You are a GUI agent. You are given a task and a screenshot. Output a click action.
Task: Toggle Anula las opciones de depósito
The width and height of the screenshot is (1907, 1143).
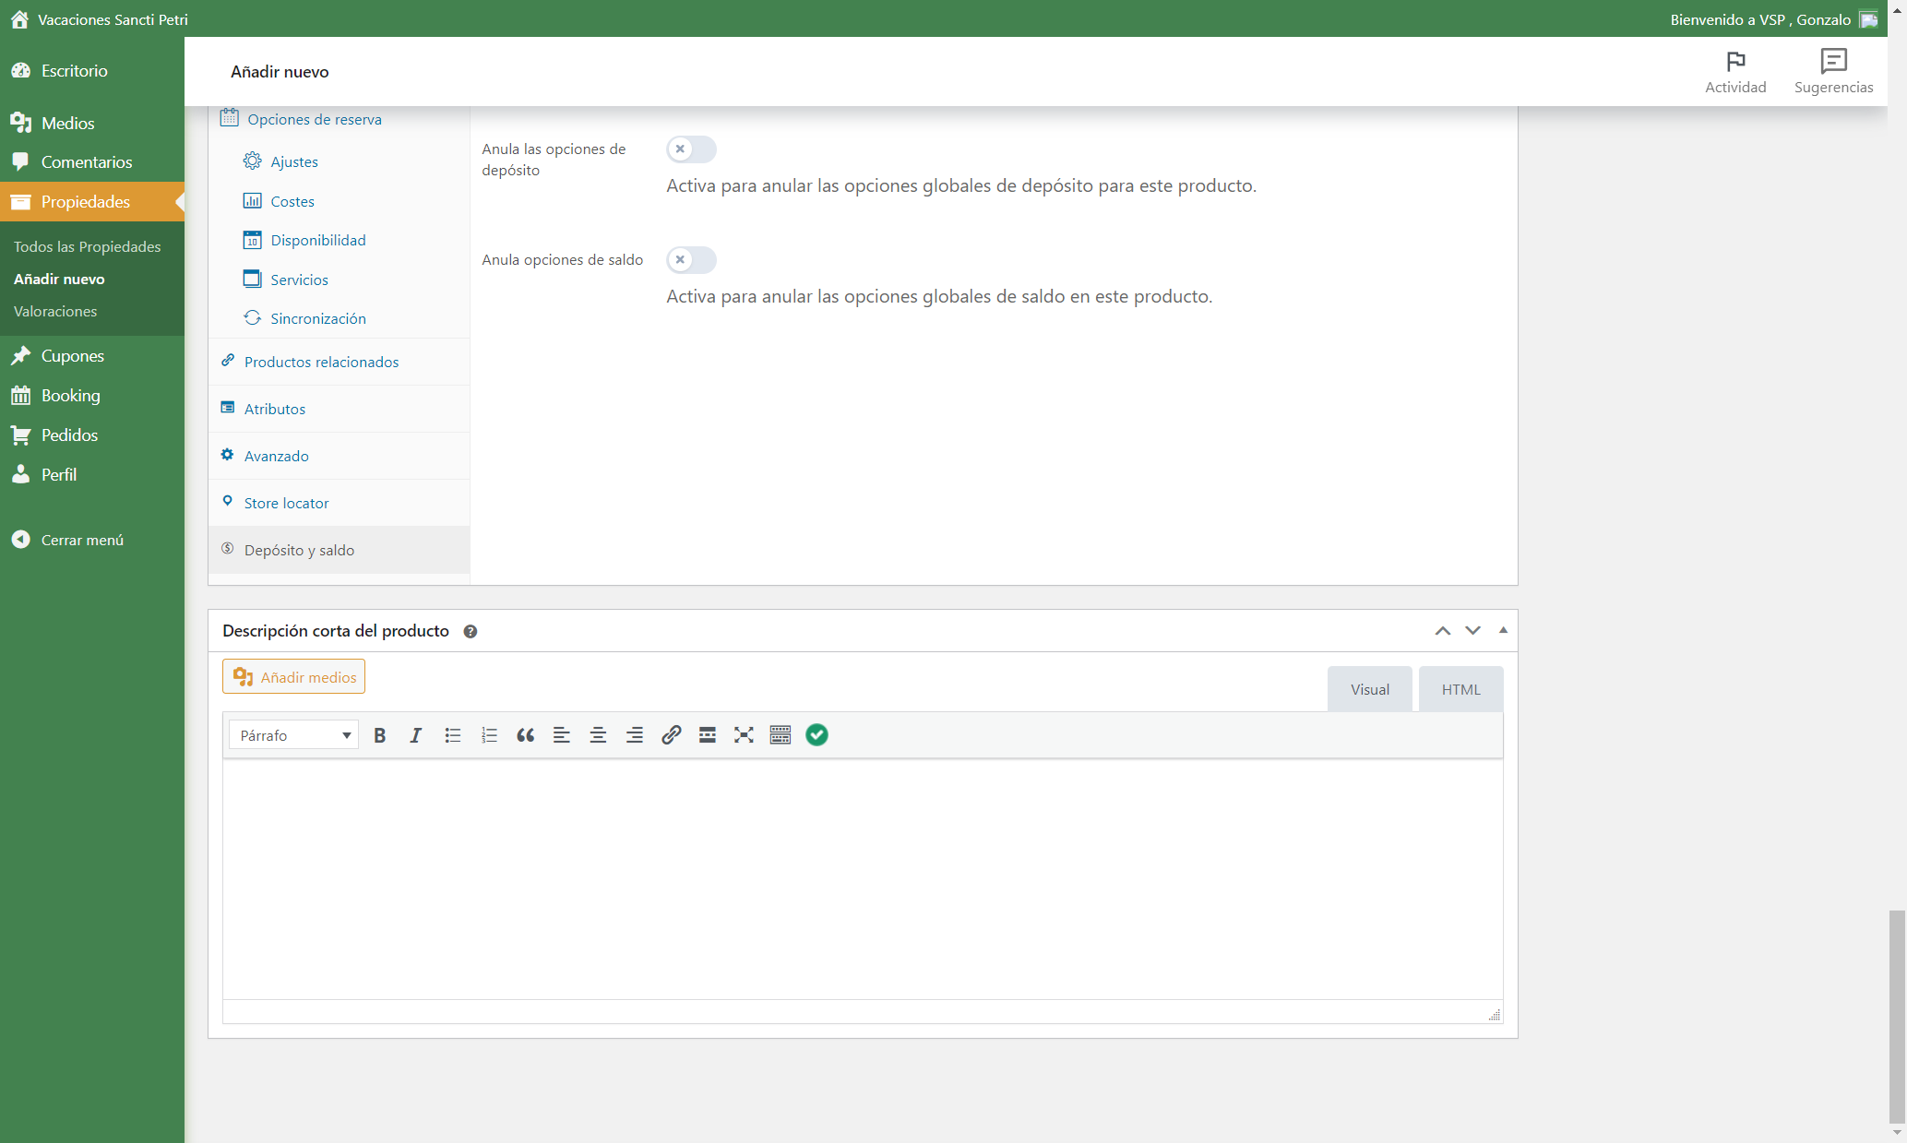[691, 149]
